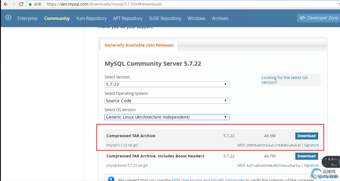Click the MySQL download circle icon
Image resolution: width=340 pixels, height=181 pixels.
point(9,18)
